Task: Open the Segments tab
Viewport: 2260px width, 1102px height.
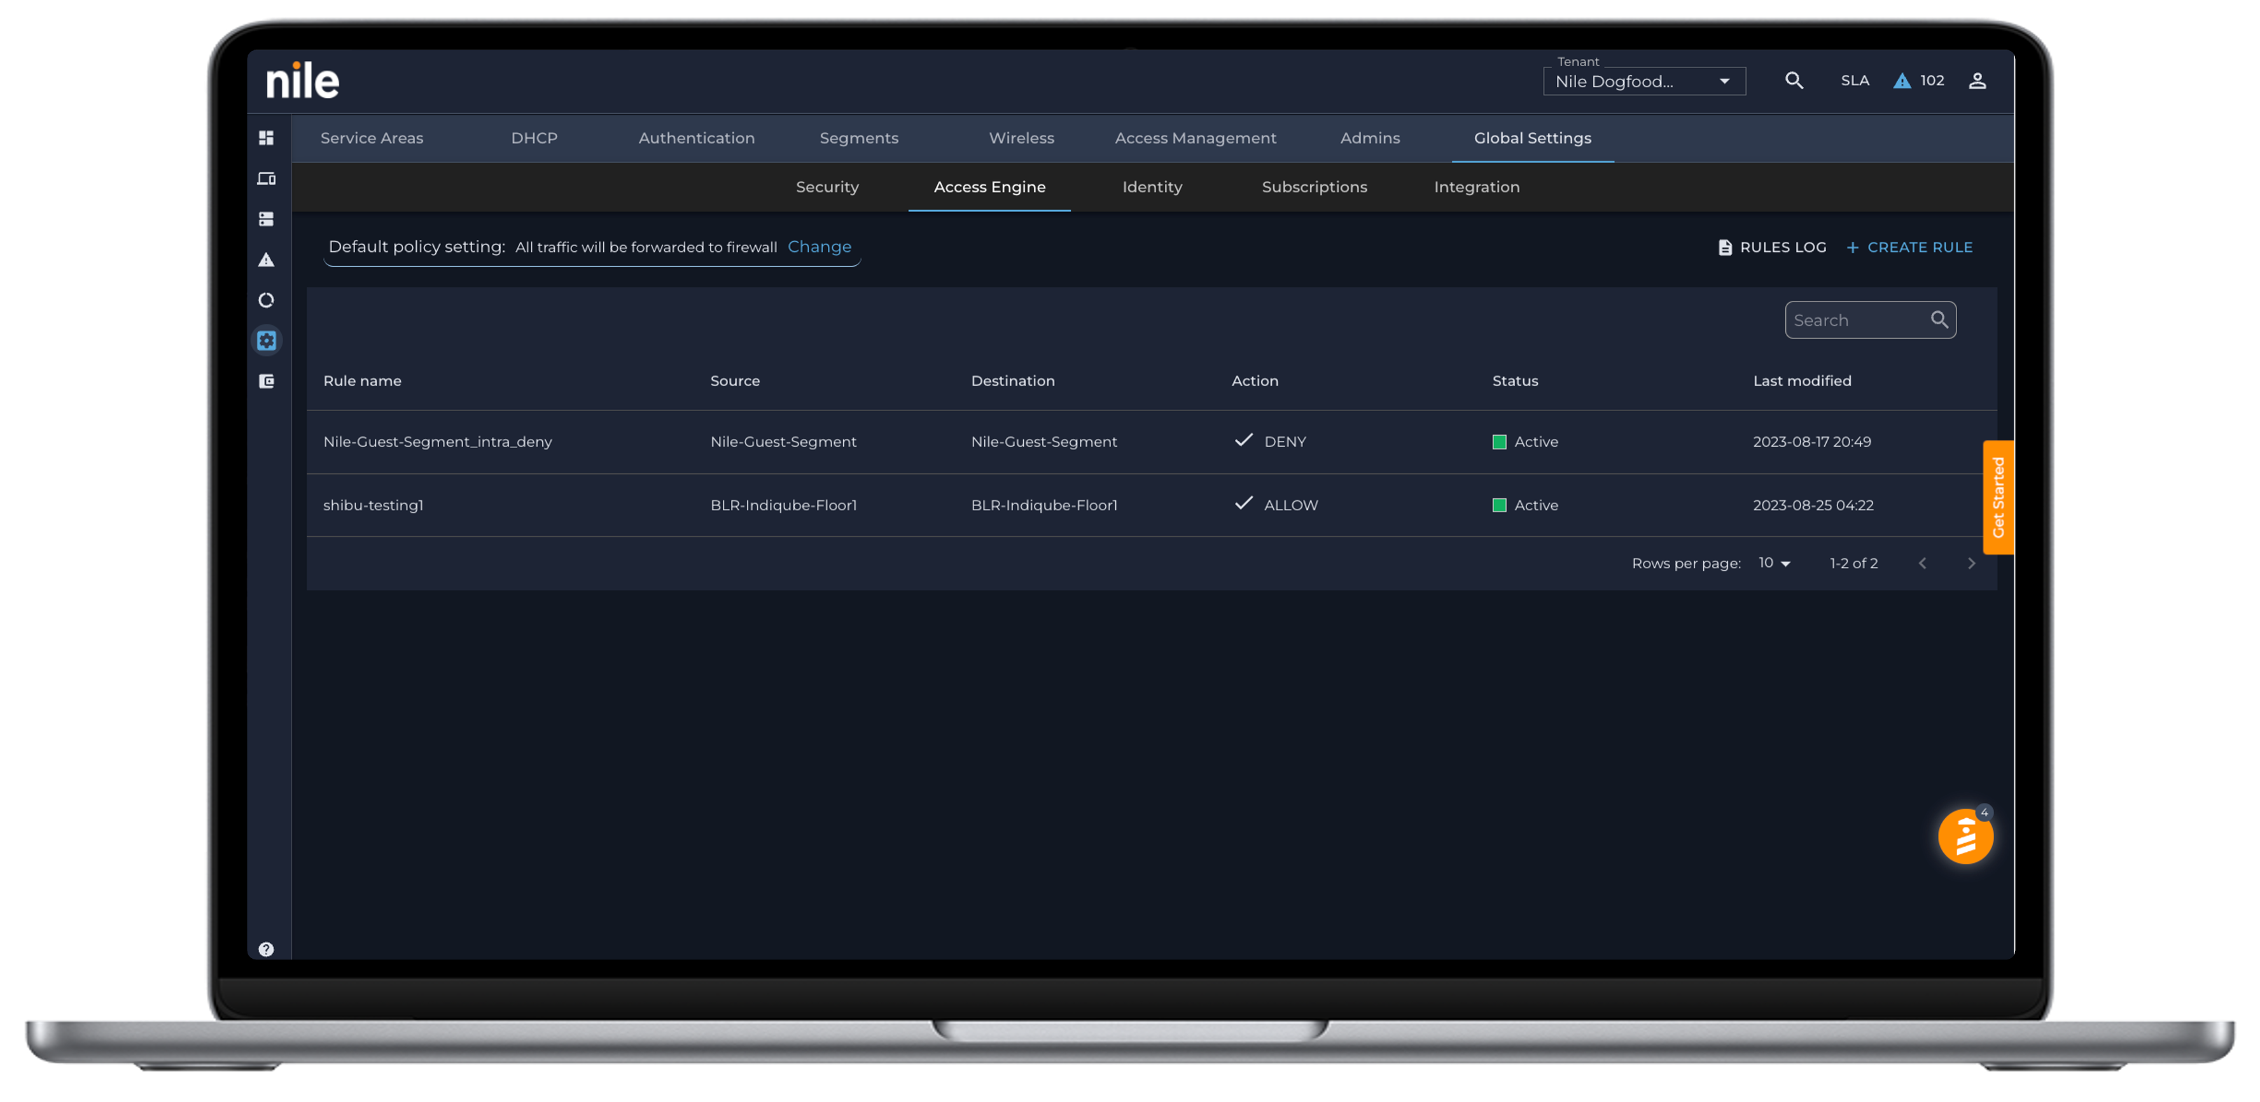Action: [858, 137]
